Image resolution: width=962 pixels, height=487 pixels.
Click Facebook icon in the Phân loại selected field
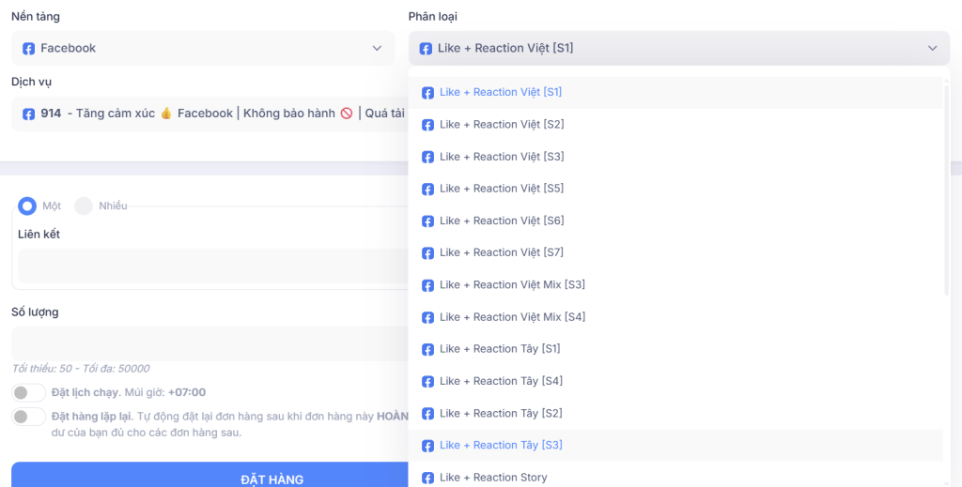(x=426, y=49)
